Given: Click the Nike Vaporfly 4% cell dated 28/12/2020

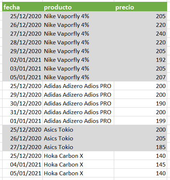Looking at the screenshot, I should point(78,43).
